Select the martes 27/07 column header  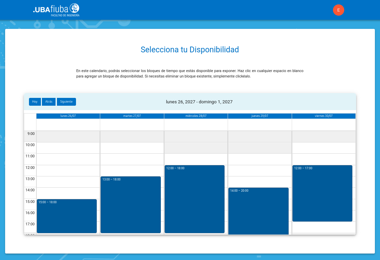132,116
